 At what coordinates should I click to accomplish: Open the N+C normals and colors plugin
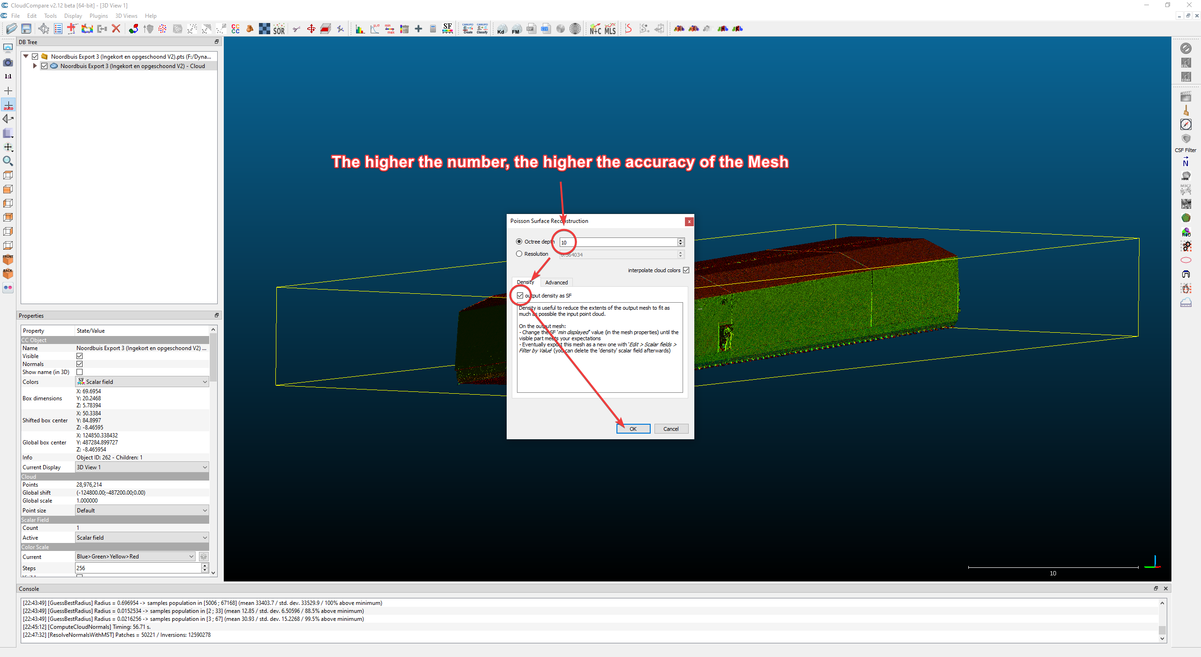click(595, 29)
